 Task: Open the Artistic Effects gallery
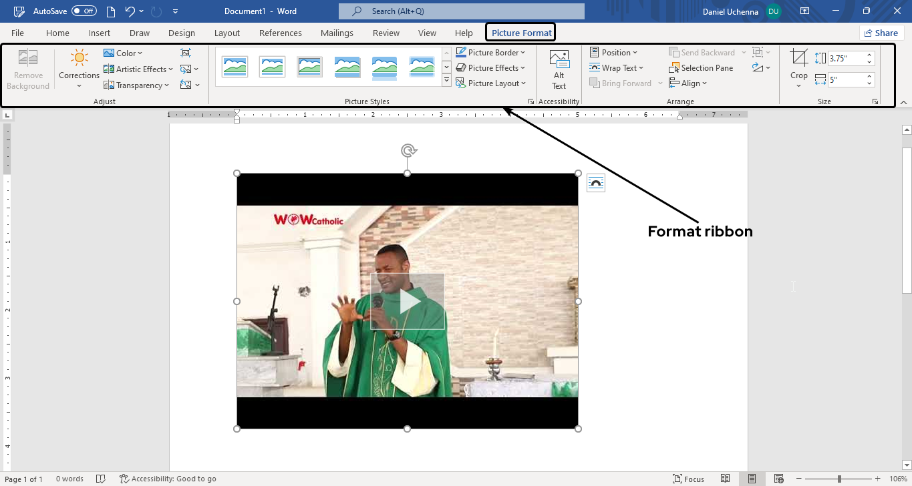[x=137, y=69]
